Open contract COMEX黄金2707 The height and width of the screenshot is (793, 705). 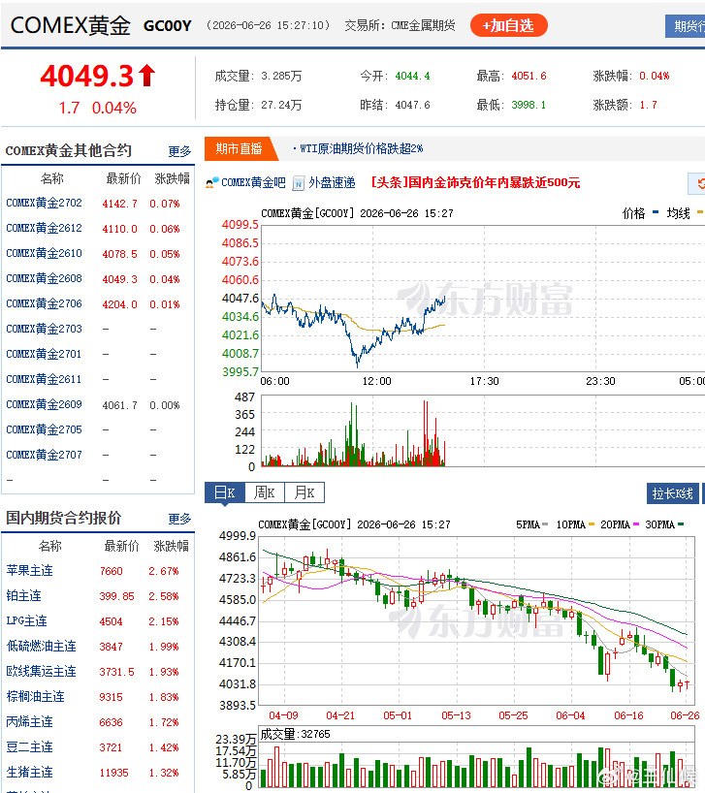tap(44, 456)
